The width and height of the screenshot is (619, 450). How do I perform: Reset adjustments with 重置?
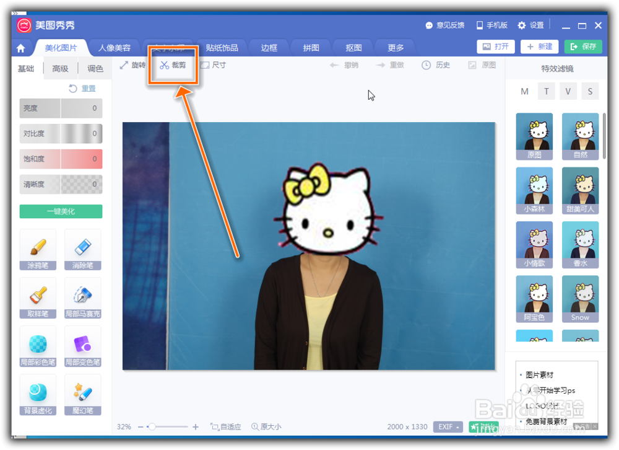point(82,89)
